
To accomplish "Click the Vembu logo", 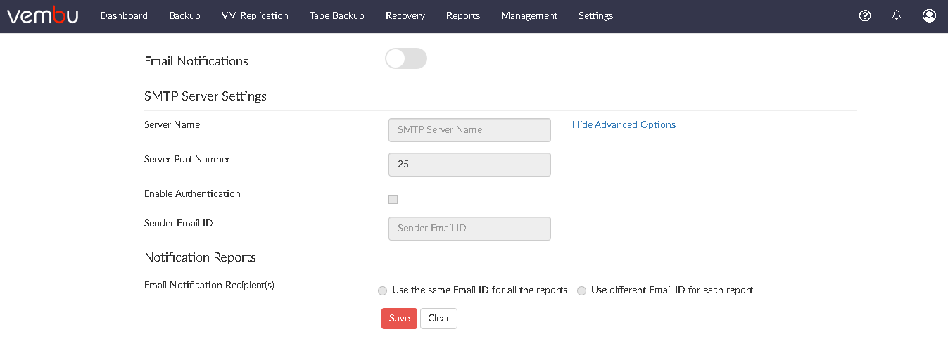I will (43, 15).
